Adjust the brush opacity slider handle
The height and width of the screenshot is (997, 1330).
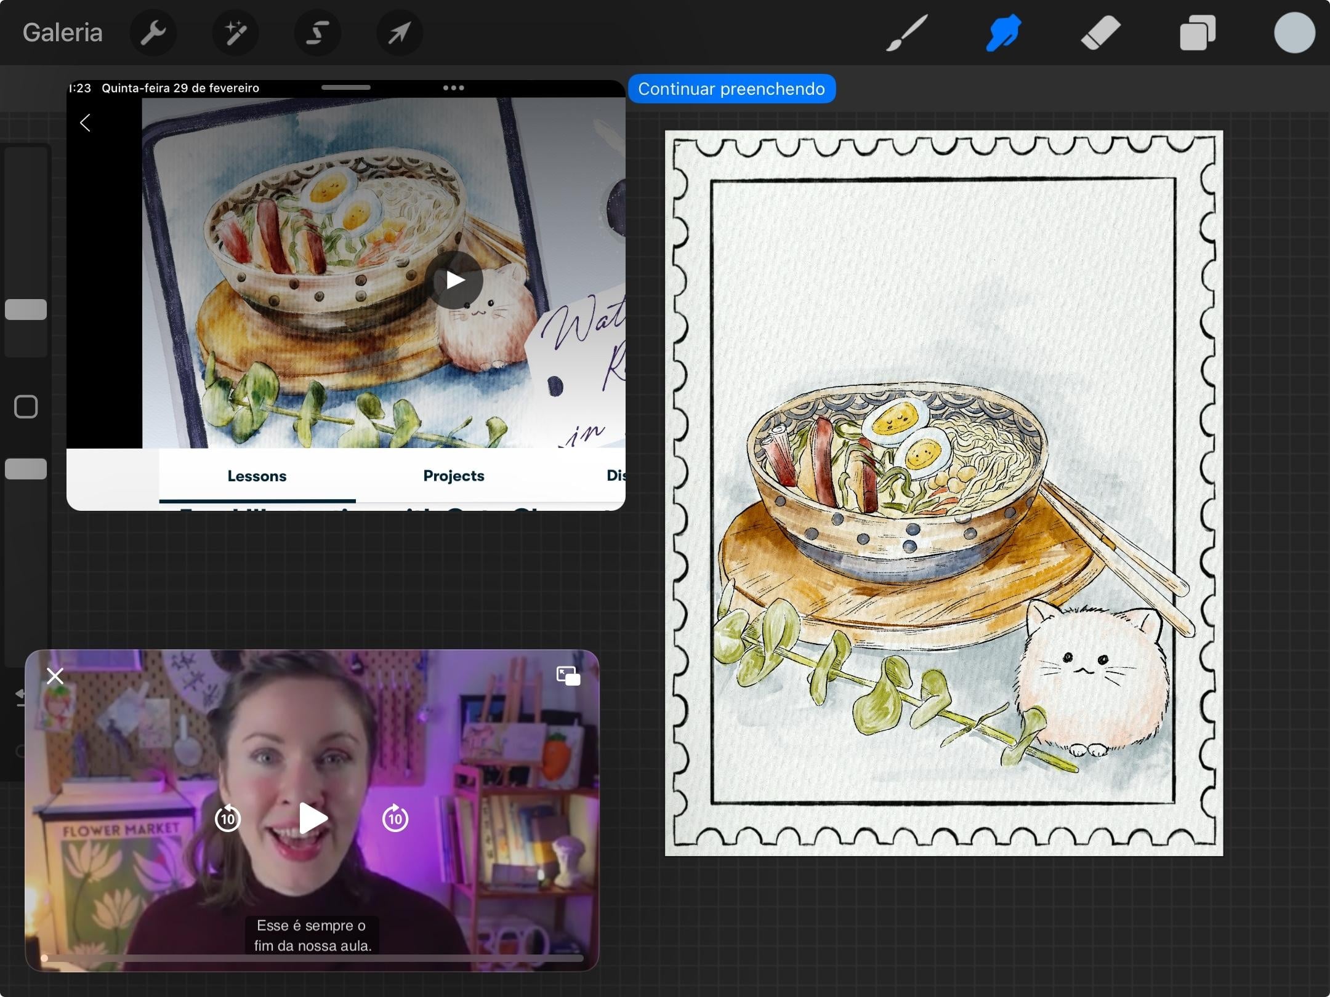click(x=26, y=469)
